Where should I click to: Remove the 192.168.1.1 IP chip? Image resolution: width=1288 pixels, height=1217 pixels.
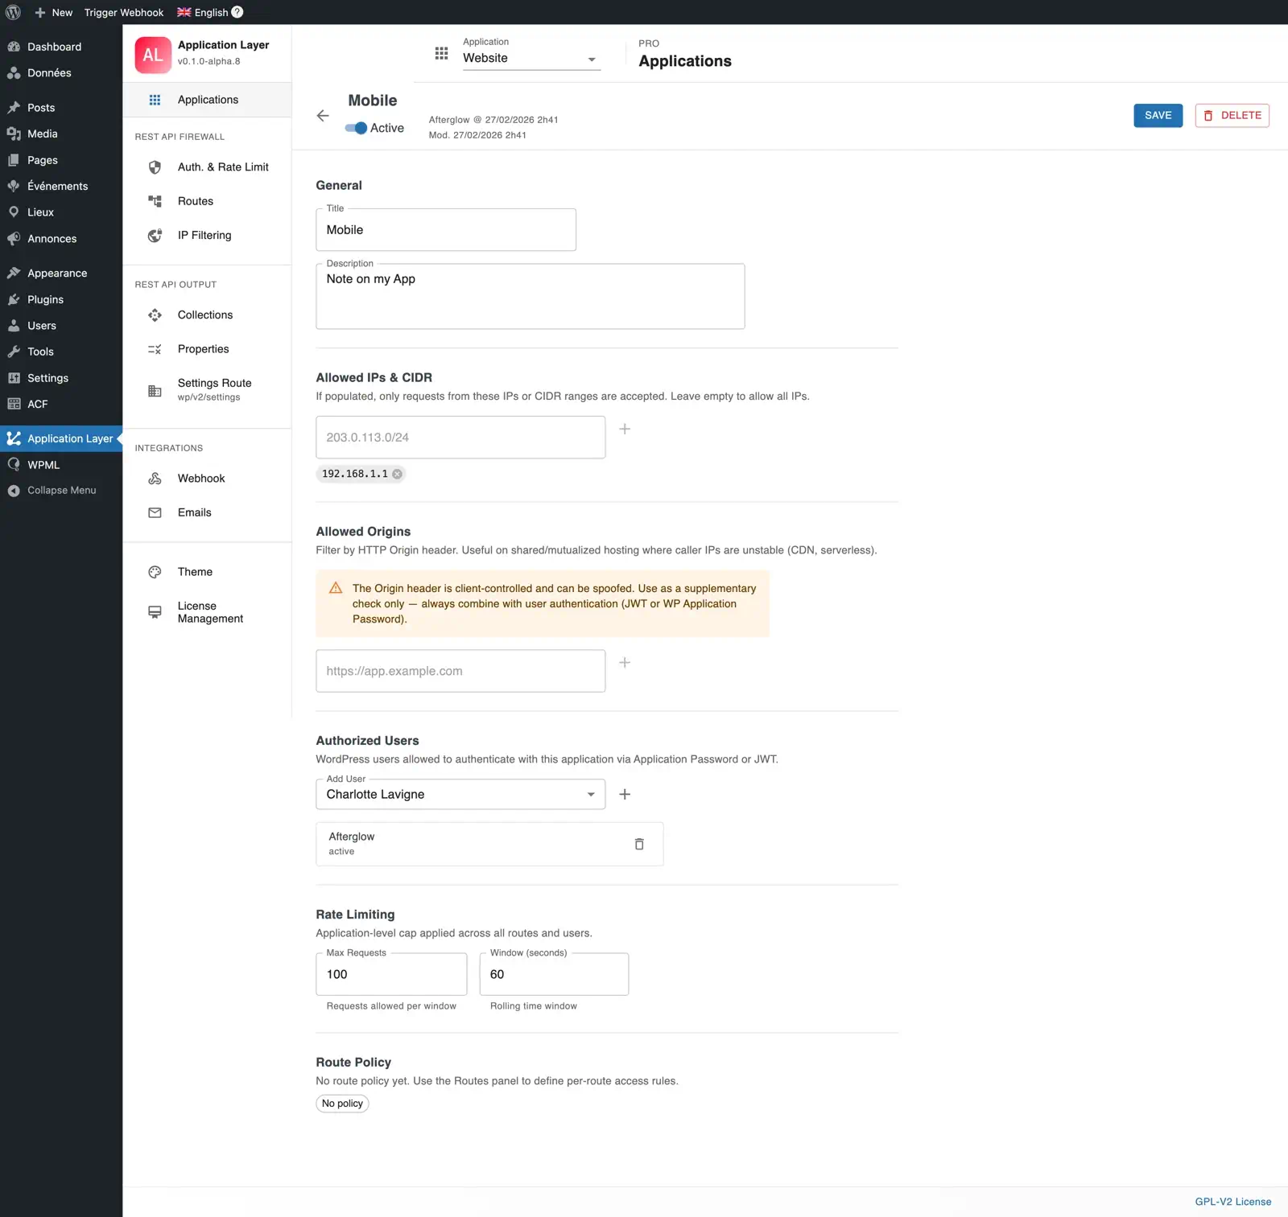(x=397, y=474)
